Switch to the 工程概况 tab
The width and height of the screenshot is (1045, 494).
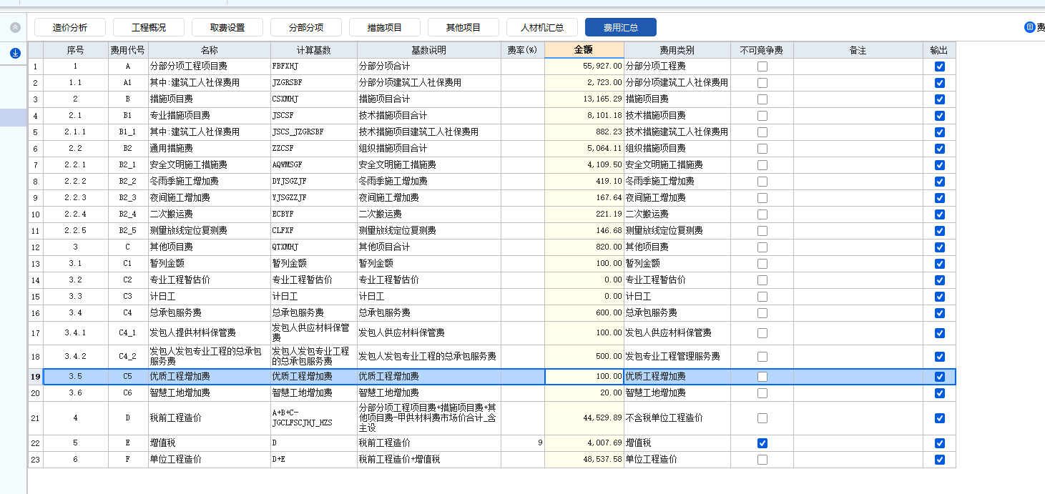pyautogui.click(x=148, y=26)
